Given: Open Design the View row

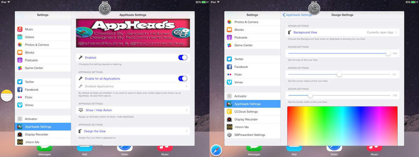Looking at the screenshot, I should click(x=133, y=131).
